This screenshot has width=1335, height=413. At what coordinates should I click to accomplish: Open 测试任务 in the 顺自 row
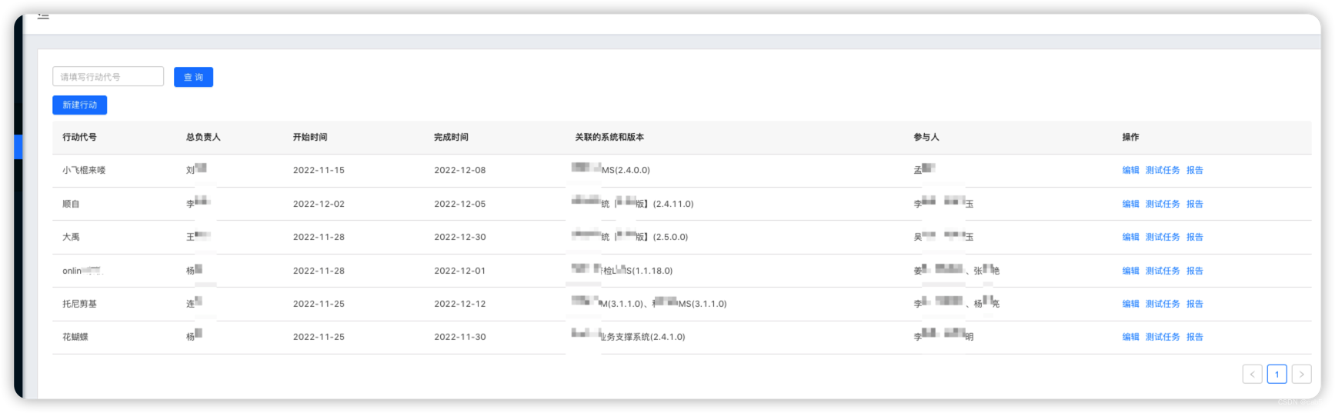(x=1162, y=204)
